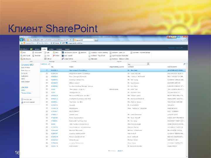Viewport: 211px width, 158px height.
Task: Check the Candoxy Canada Inc. row checkbox
Action: (x=47, y=80)
